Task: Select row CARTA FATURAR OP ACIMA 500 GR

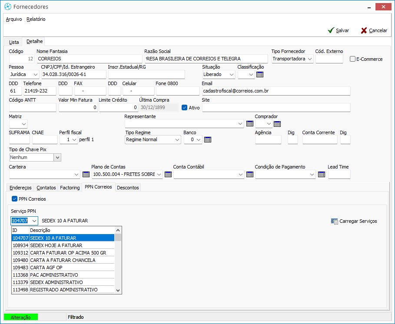Action: pos(63,253)
